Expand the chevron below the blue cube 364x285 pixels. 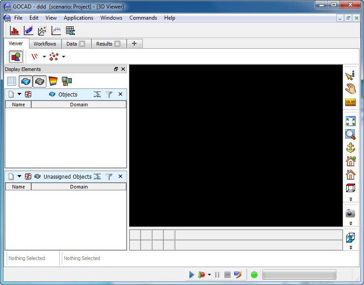click(351, 247)
